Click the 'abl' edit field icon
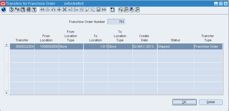The width and height of the screenshot is (229, 111). pyautogui.click(x=81, y=10)
